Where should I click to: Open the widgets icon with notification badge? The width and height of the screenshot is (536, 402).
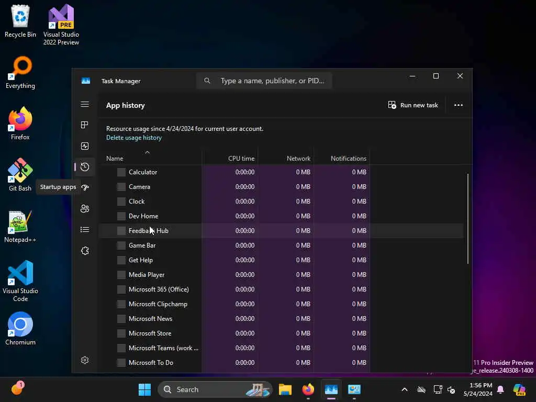pyautogui.click(x=17, y=389)
